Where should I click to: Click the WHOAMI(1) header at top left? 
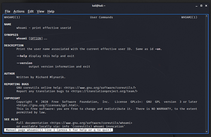[12, 17]
